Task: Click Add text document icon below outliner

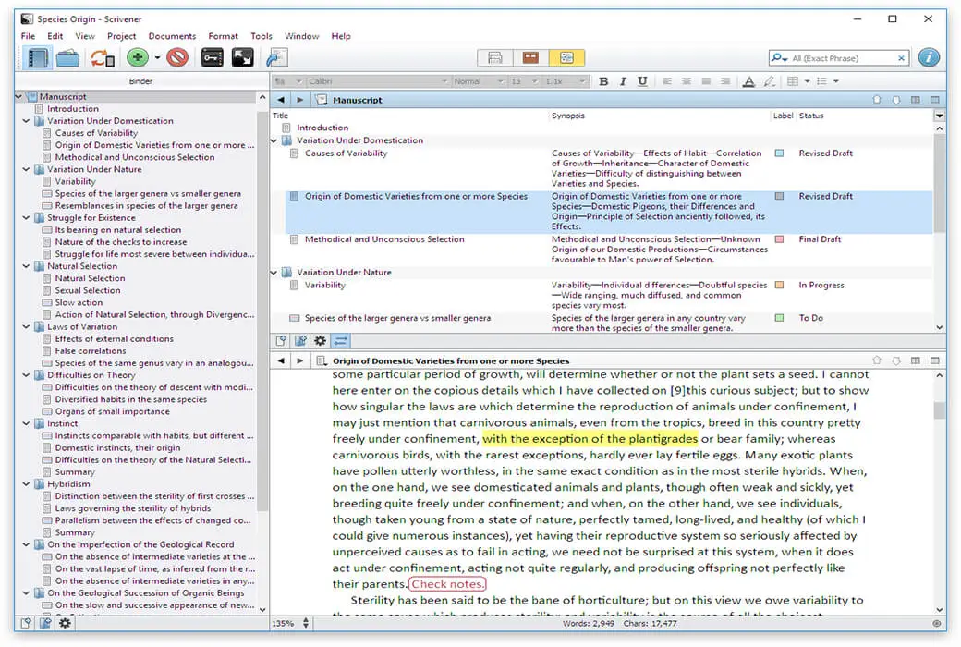Action: pos(281,341)
